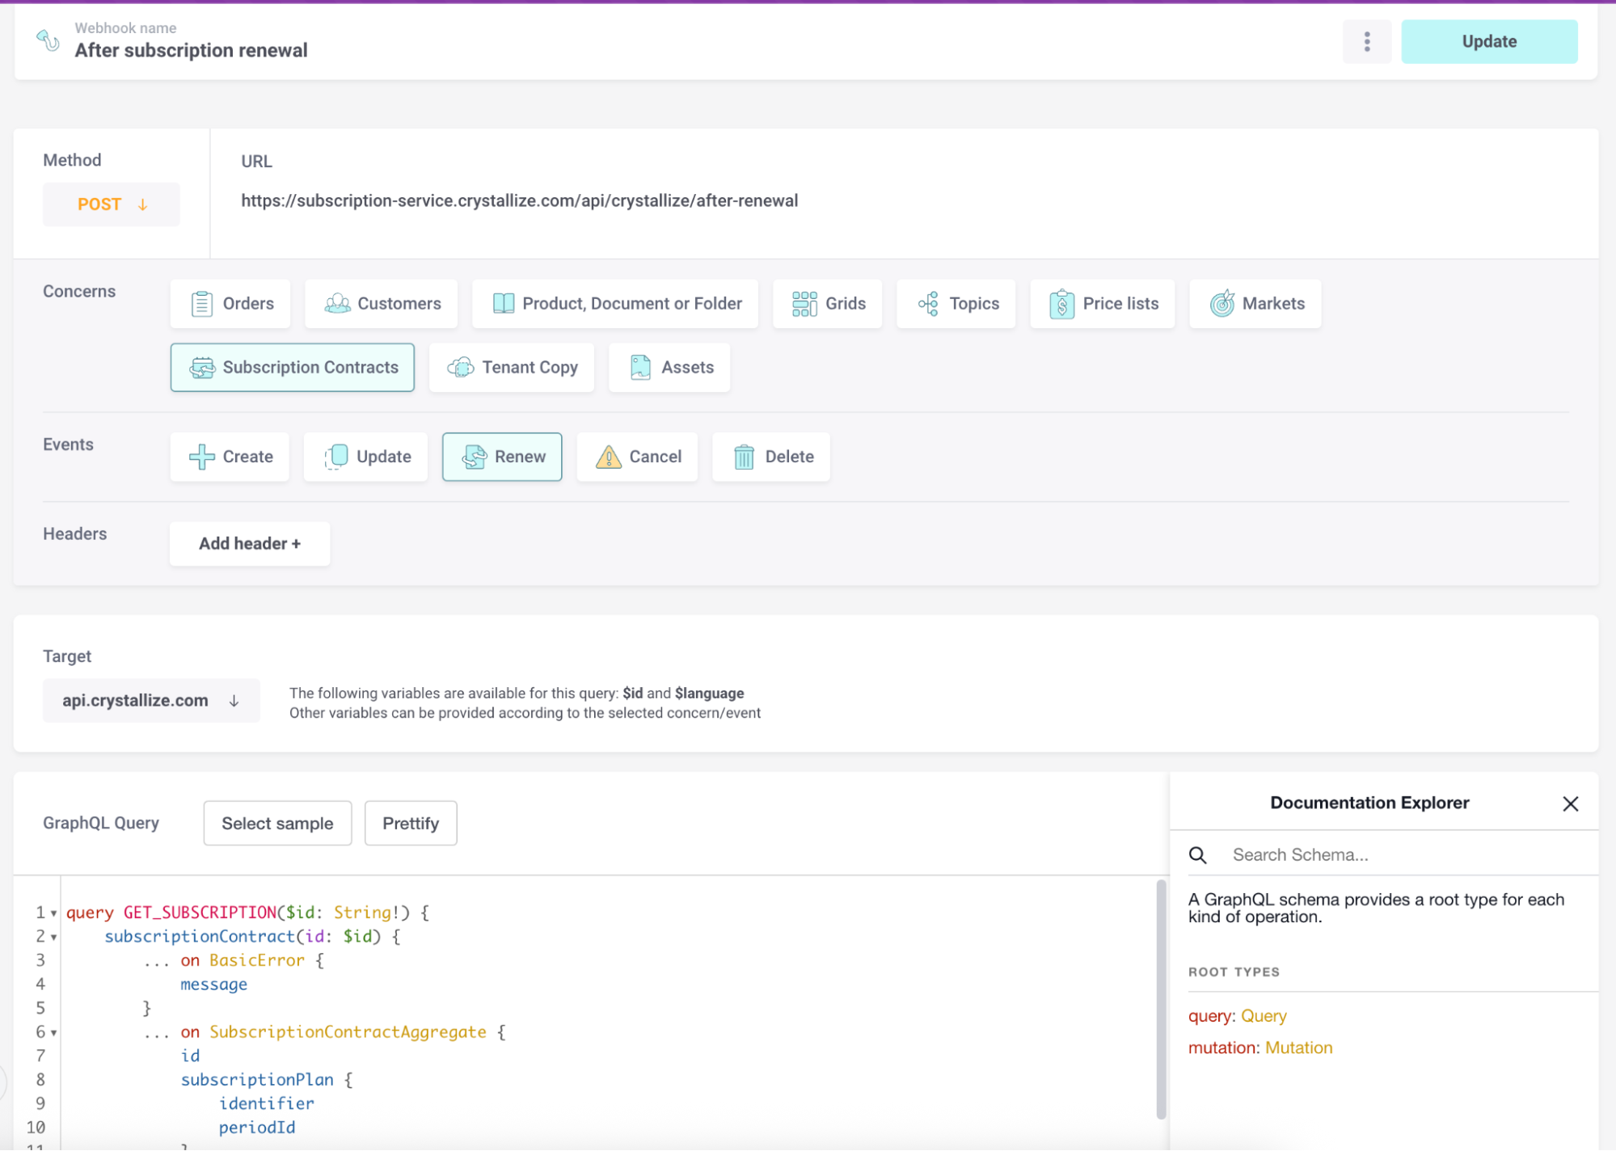The image size is (1616, 1151).
Task: Click the identifier field in the query
Action: [267, 1103]
